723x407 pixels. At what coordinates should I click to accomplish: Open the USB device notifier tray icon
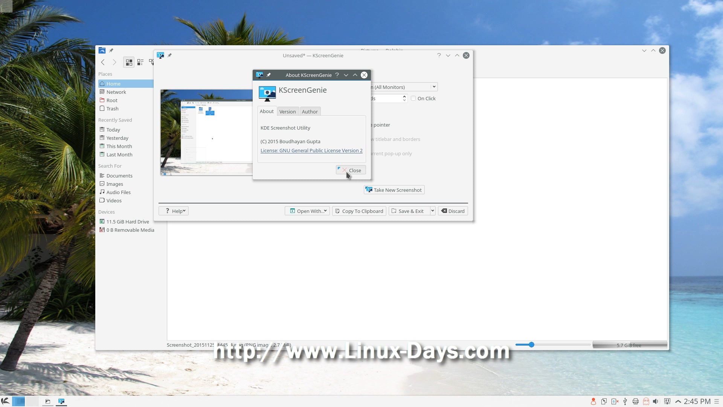pos(625,402)
